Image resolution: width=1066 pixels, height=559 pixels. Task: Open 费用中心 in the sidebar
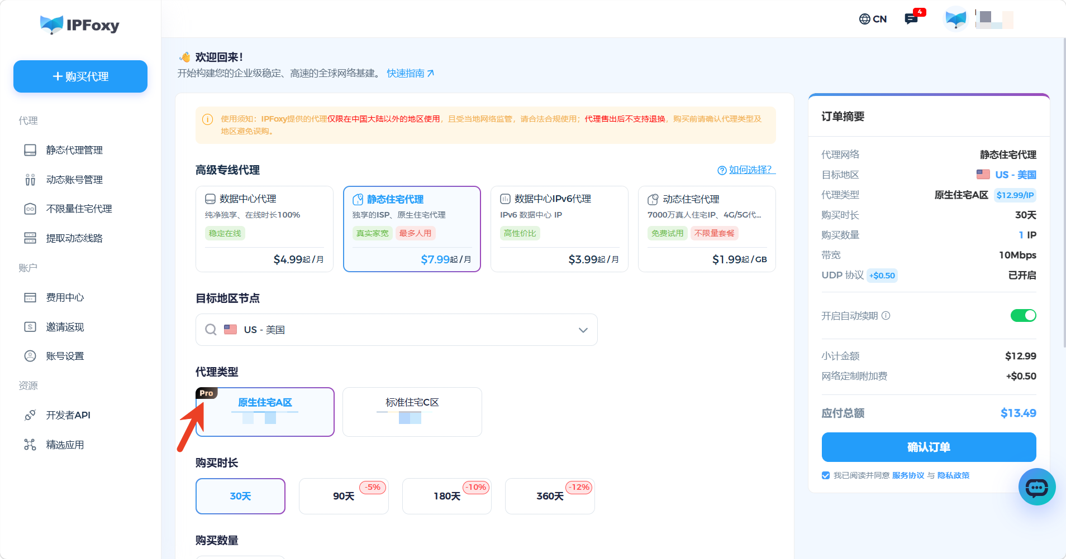tap(65, 297)
